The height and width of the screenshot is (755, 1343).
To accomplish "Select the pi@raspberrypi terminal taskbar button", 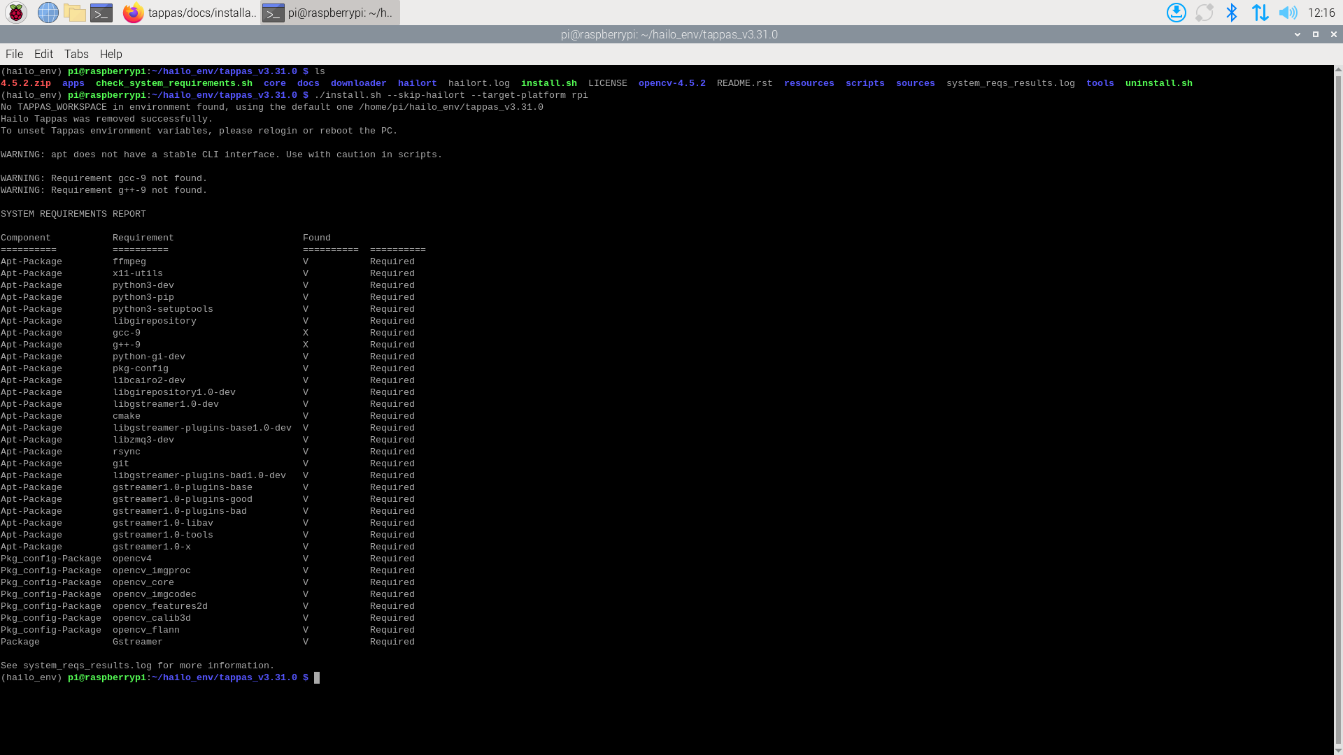I will [330, 13].
